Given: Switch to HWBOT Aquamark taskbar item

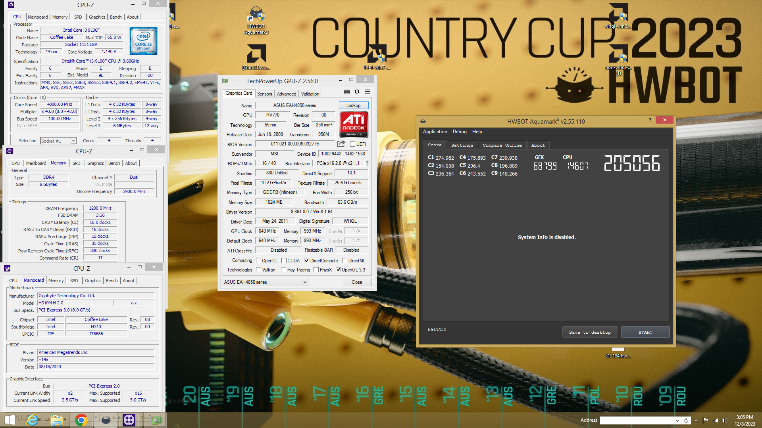Looking at the screenshot, I should pyautogui.click(x=106, y=420).
